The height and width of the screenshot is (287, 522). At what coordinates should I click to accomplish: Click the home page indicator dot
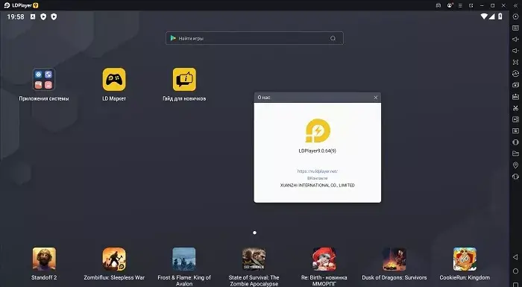[x=255, y=233]
